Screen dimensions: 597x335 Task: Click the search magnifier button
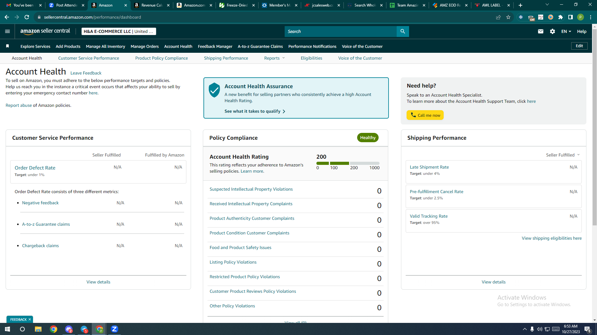(403, 31)
